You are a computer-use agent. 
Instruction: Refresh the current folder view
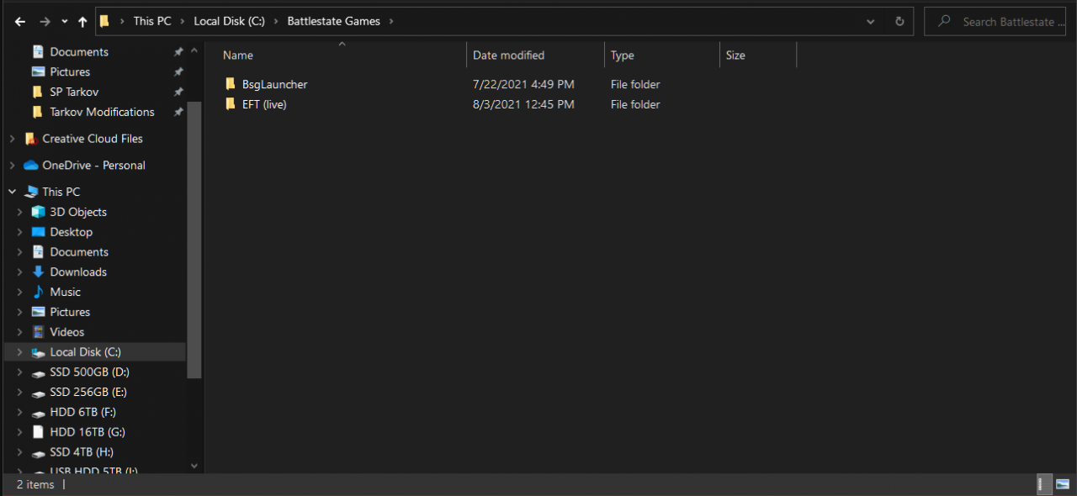(899, 22)
